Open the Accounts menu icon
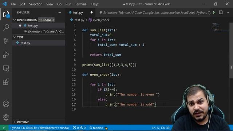The image size is (233, 131). pyautogui.click(x=6, y=104)
